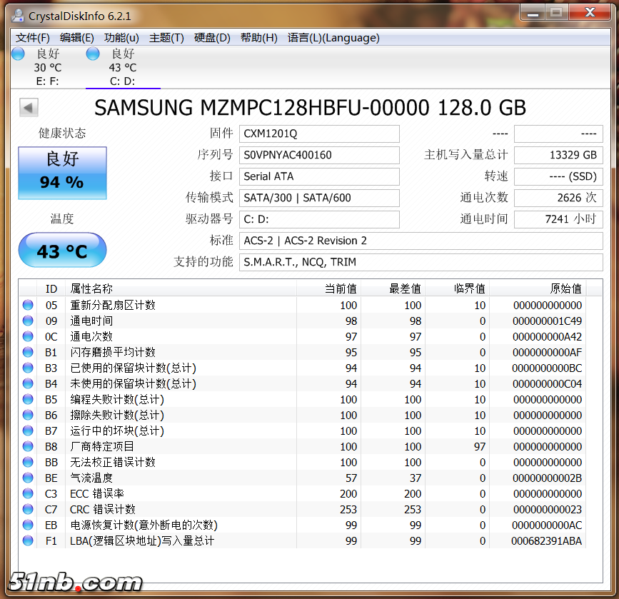Click the status dot for attribute BE
Screen dimensions: 619x599
pyautogui.click(x=28, y=478)
